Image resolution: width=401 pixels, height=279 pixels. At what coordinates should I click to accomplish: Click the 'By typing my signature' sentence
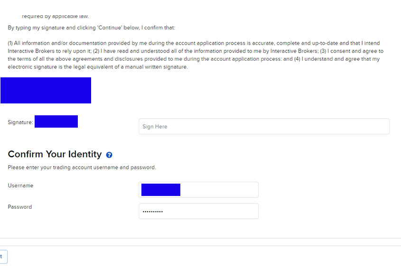[x=92, y=28]
